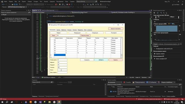
Task: Pause debugging from the Visual Studio toolbar
Action: (67, 5)
